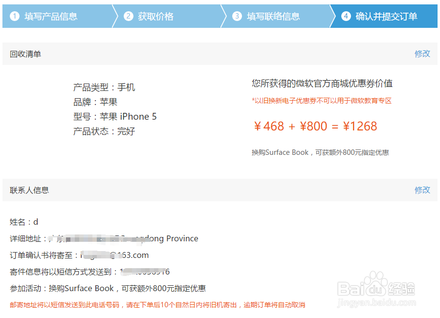This screenshot has width=440, height=318.
Task: Click 修改 link in 回收清单 section
Action: pos(422,54)
